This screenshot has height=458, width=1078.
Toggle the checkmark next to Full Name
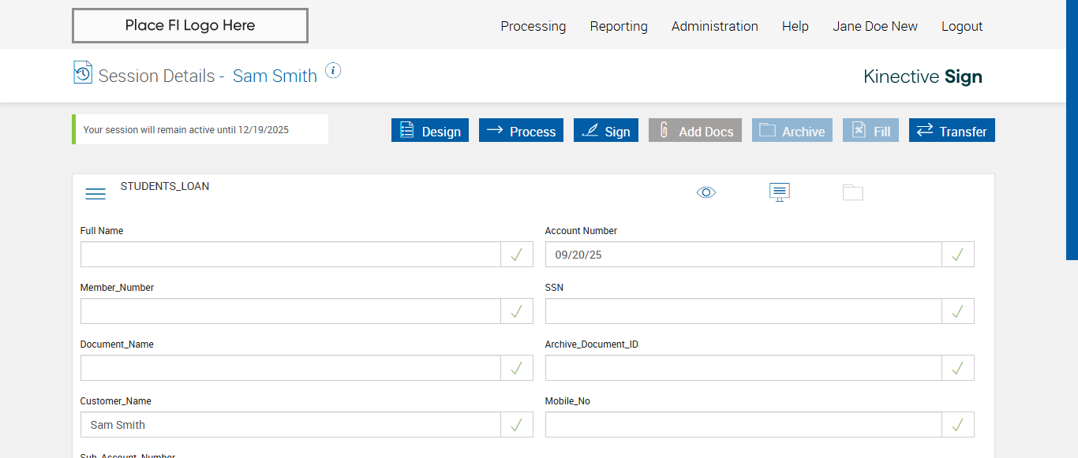517,255
